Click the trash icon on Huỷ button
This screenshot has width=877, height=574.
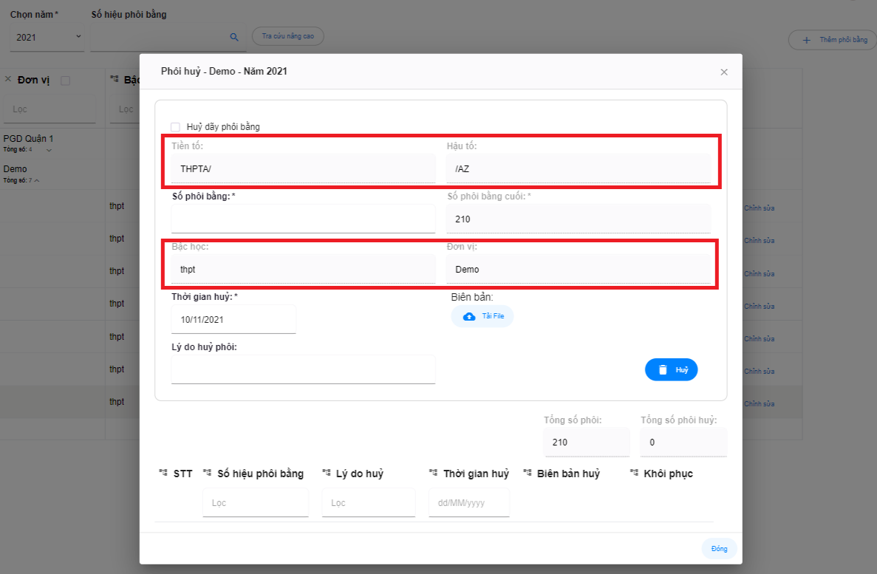[x=663, y=370]
